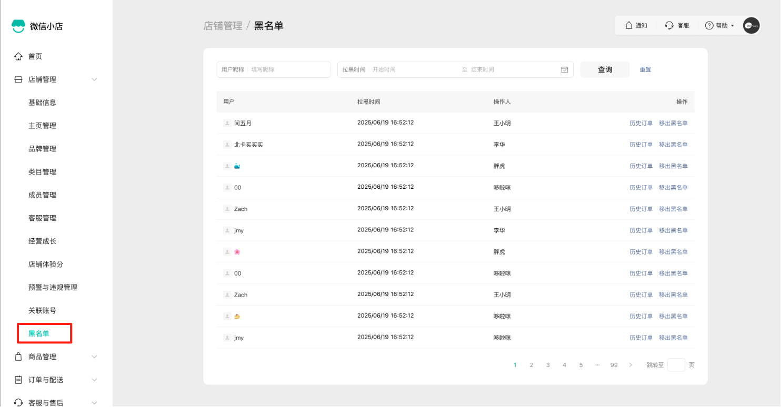781x407 pixels.
Task: Click the next page arrow in pagination
Action: (x=630, y=365)
